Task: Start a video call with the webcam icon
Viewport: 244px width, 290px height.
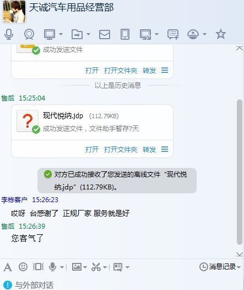Action: click(29, 34)
